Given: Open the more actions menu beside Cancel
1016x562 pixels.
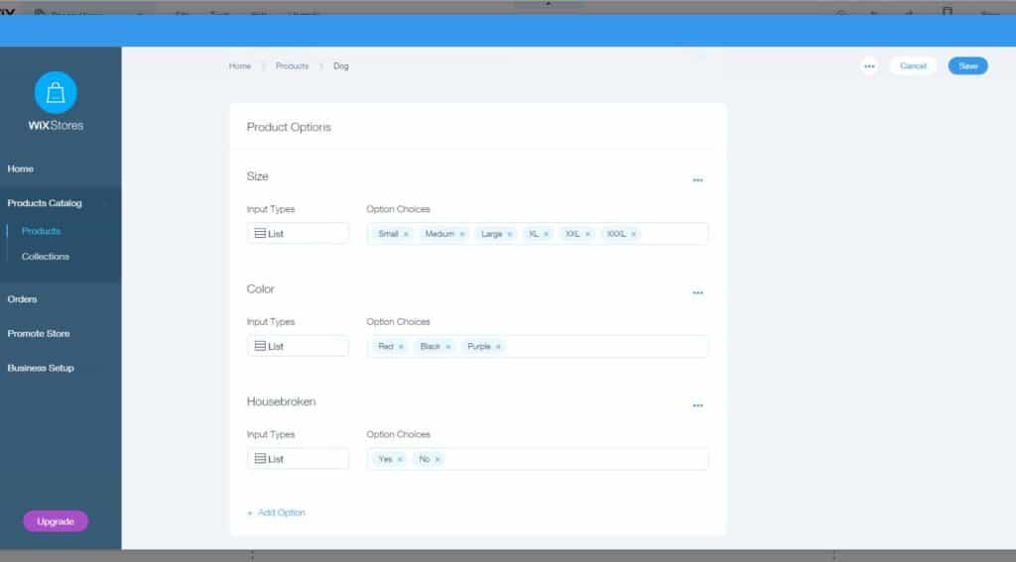Looking at the screenshot, I should (869, 66).
